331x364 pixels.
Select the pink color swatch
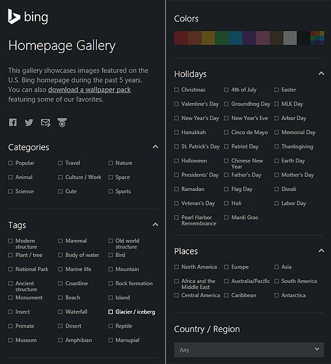pyautogui.click(x=263, y=38)
